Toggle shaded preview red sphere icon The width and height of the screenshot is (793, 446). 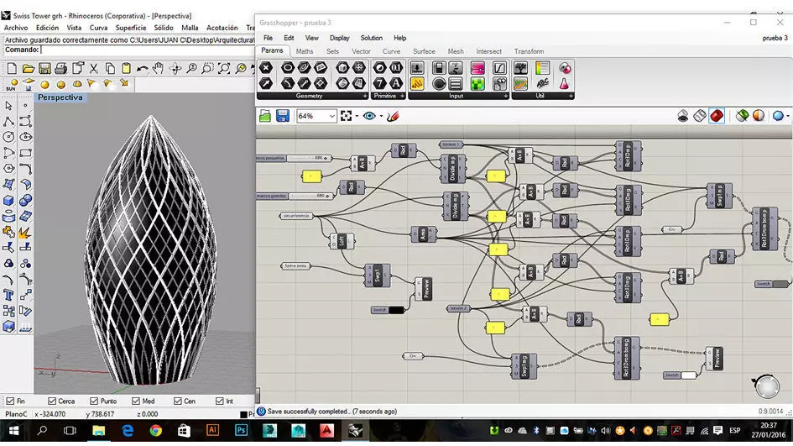pyautogui.click(x=717, y=116)
